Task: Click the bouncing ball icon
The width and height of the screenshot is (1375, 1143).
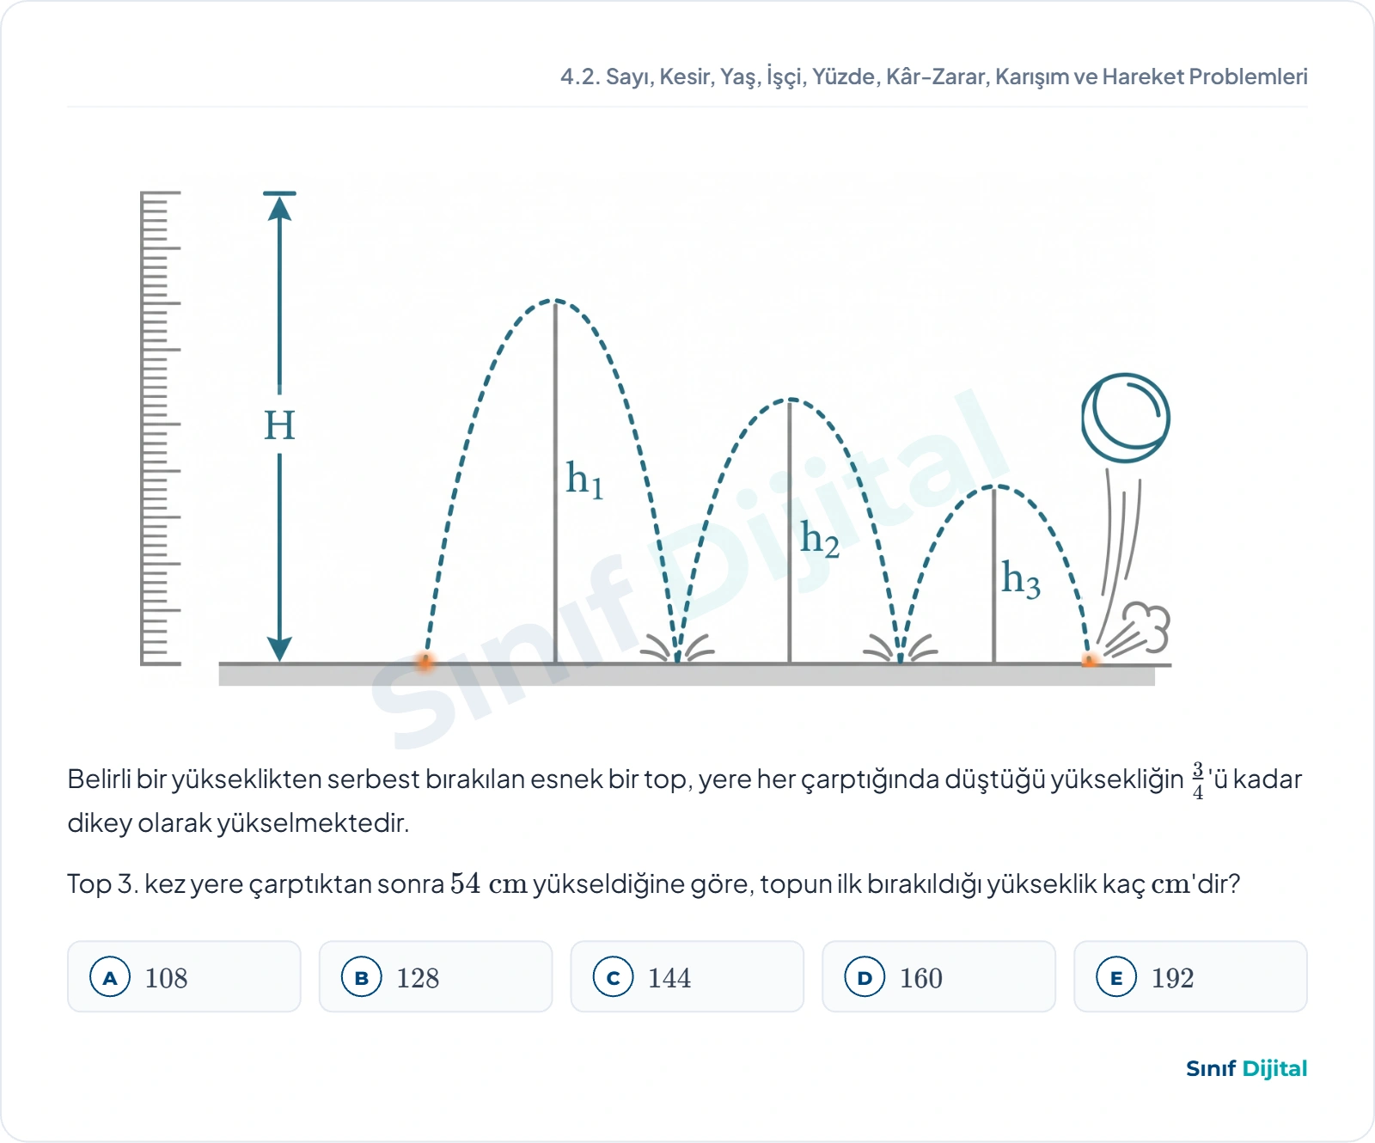Action: 1125,418
